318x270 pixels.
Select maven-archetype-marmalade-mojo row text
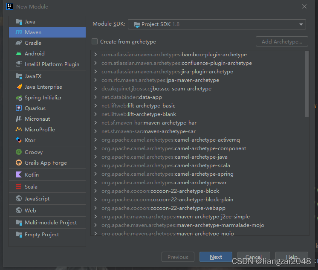coord(183,225)
